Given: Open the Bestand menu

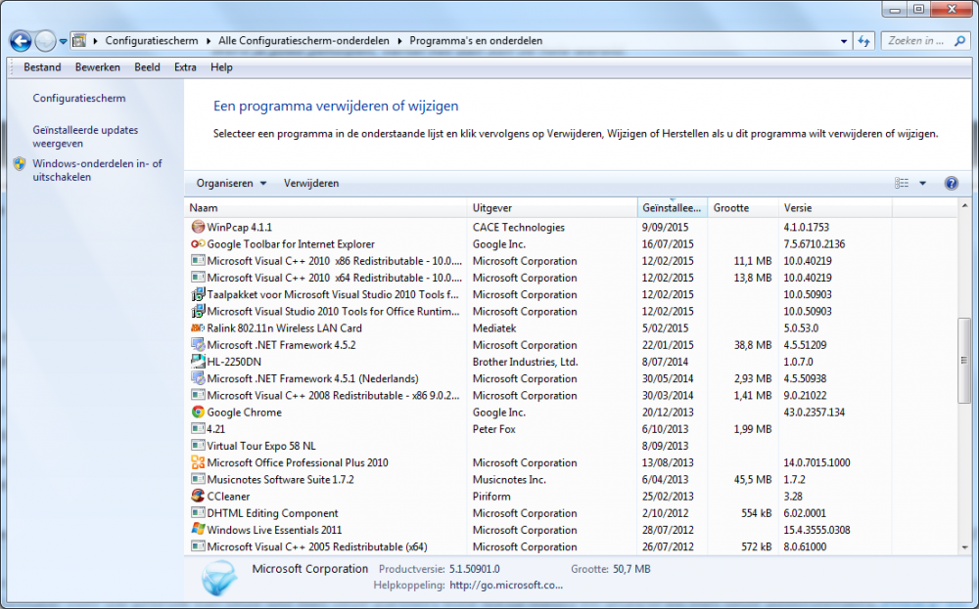Looking at the screenshot, I should (42, 67).
